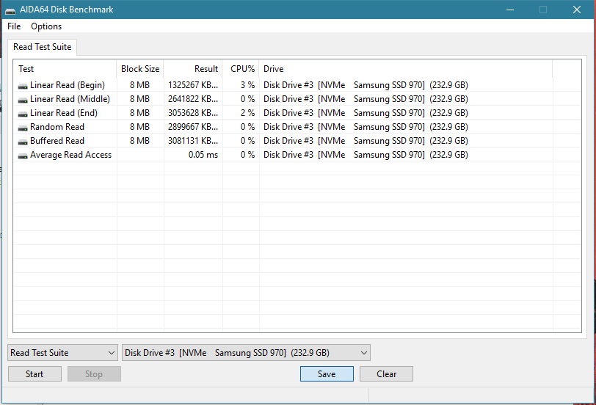Viewport: 596px width, 405px height.
Task: Sort by the CPU% column header
Action: pyautogui.click(x=241, y=69)
